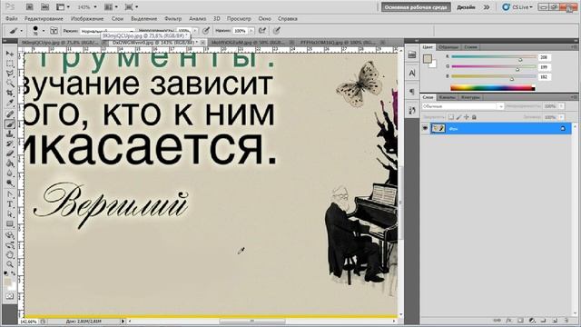
Task: Toggle lock position in Layers panel
Action: (466, 117)
